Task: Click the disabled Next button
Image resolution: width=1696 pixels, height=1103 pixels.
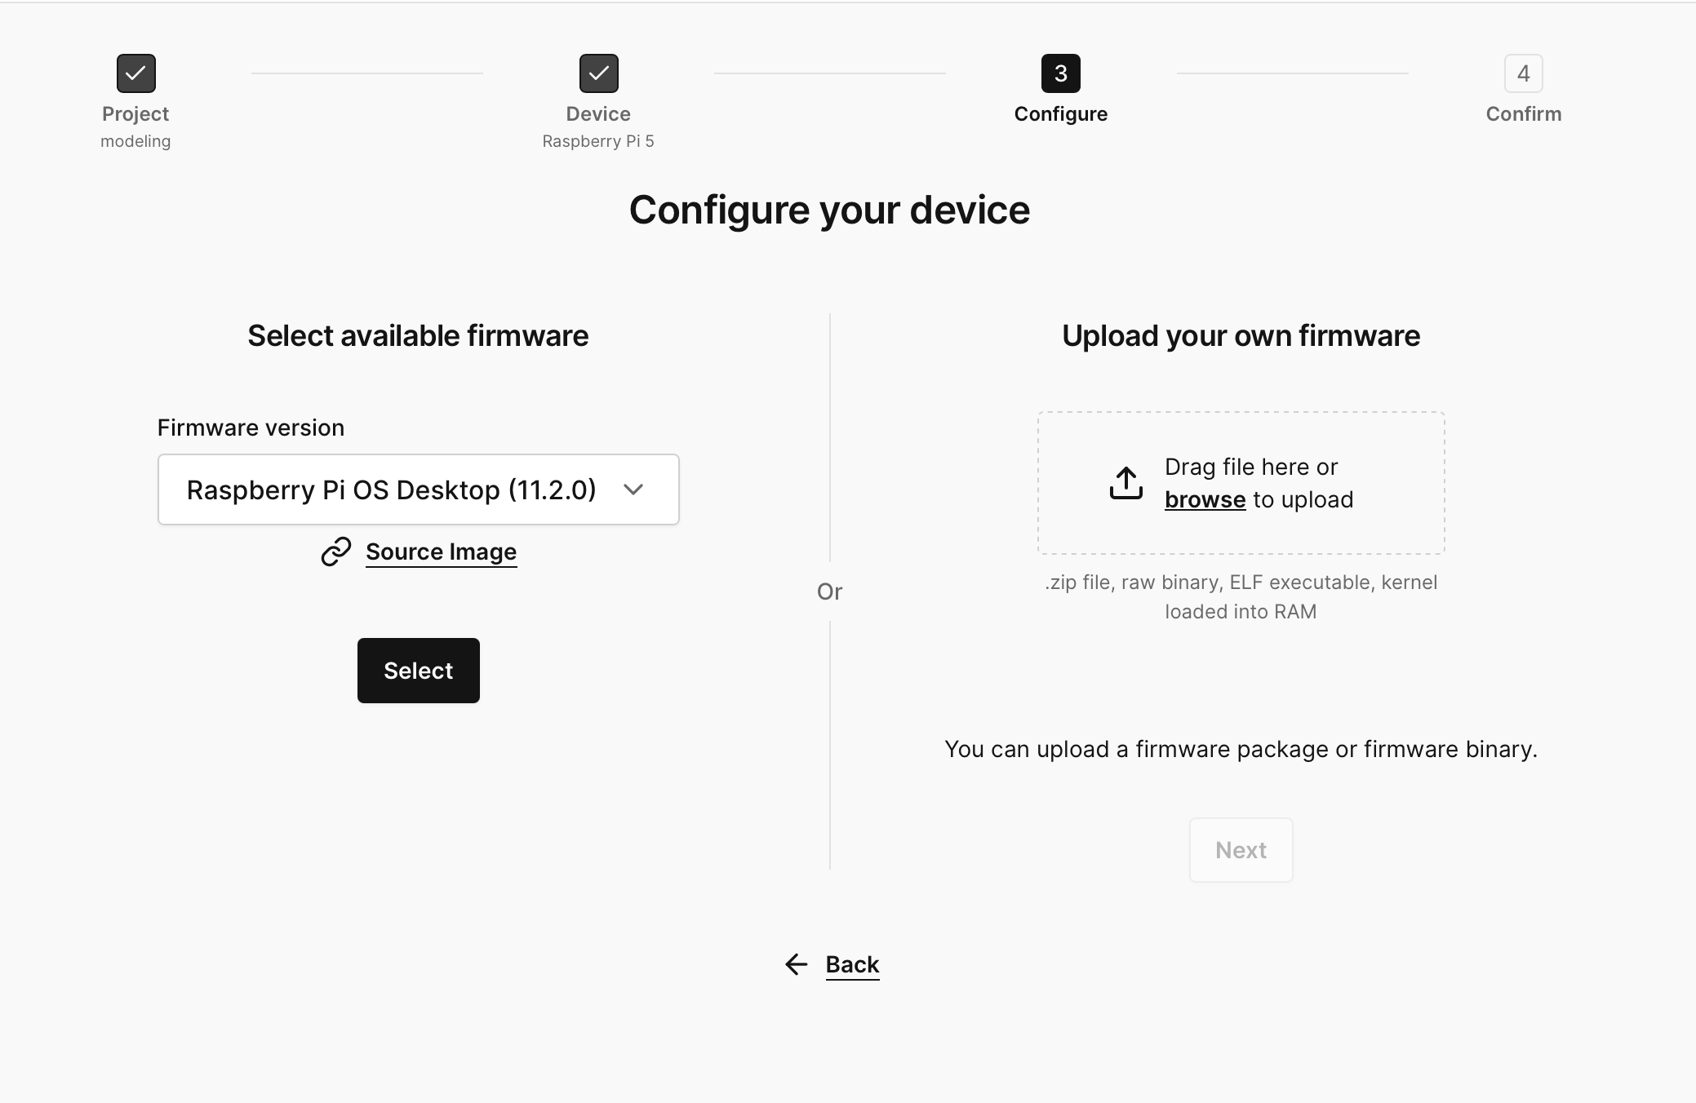Action: click(x=1241, y=849)
